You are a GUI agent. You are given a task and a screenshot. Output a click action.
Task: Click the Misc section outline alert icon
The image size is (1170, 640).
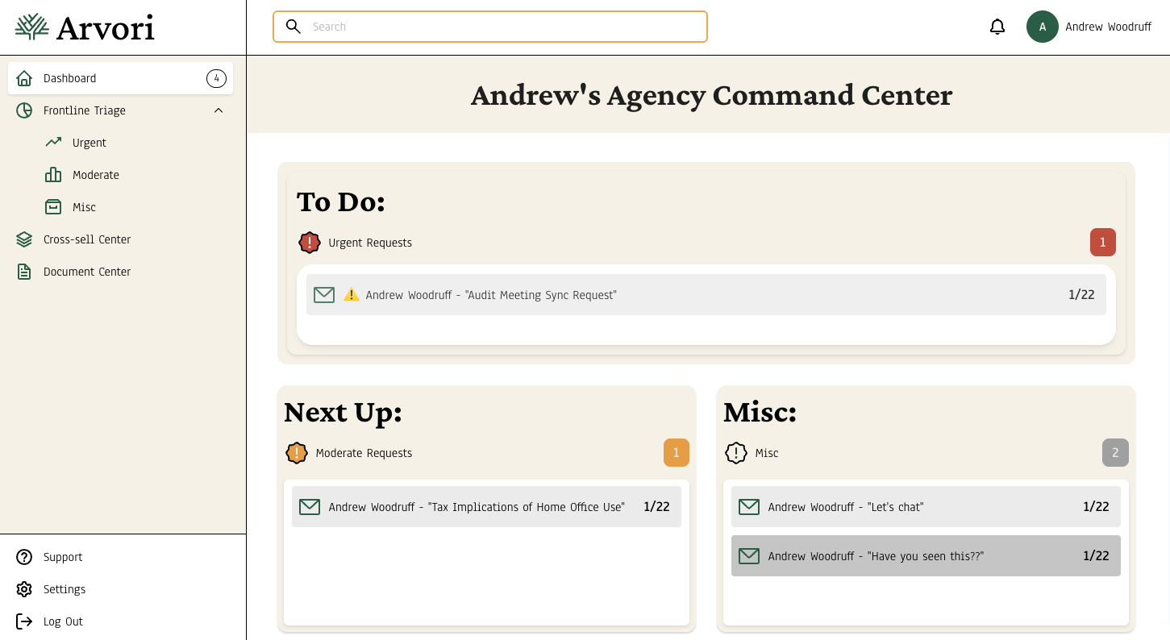[736, 453]
